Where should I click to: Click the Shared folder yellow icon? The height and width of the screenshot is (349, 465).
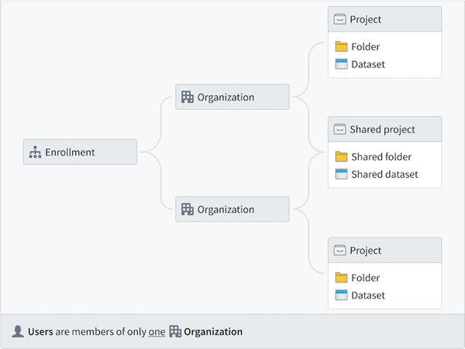point(341,156)
